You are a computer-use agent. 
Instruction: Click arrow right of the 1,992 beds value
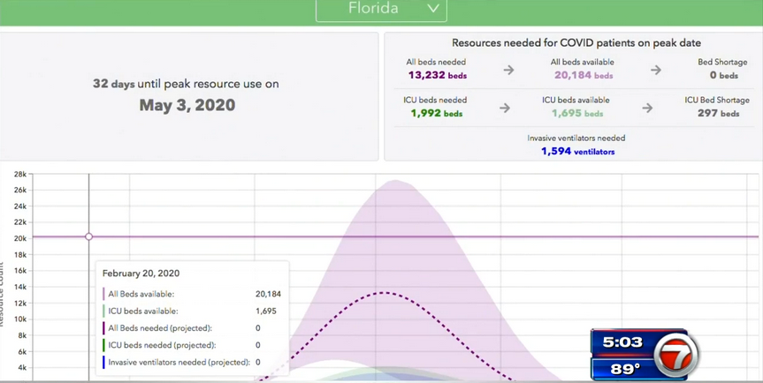(504, 108)
